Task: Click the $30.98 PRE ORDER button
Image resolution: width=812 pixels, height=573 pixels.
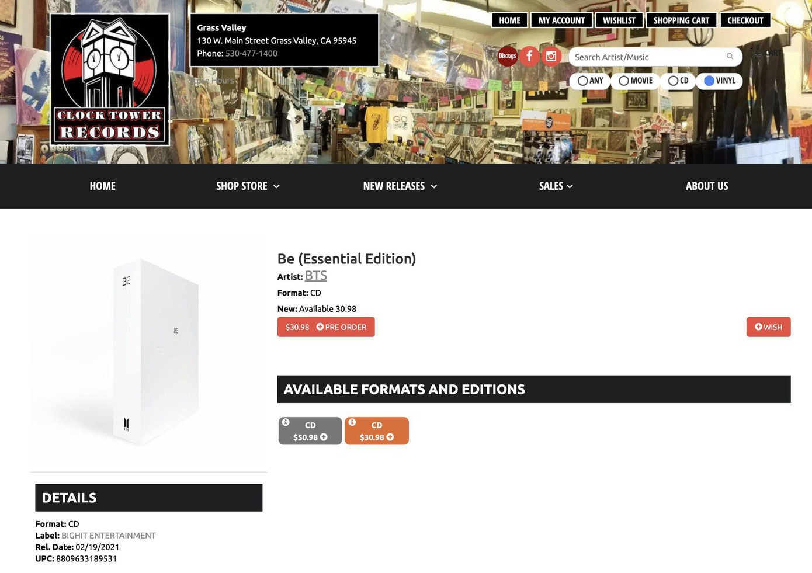Action: (x=326, y=327)
